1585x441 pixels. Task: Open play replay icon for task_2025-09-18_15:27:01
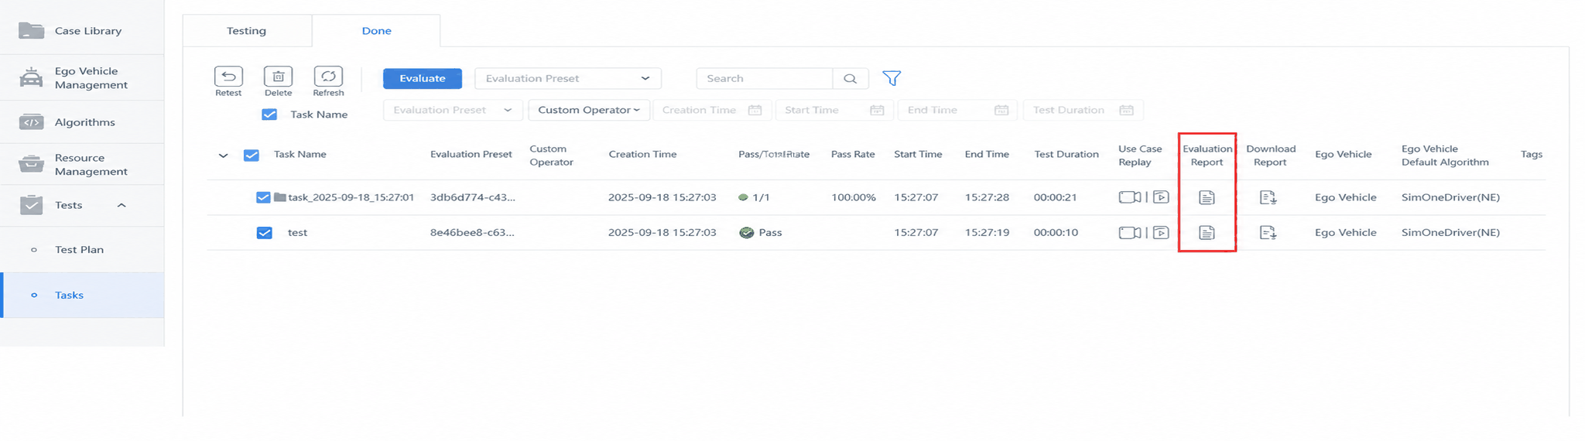[x=1161, y=197]
